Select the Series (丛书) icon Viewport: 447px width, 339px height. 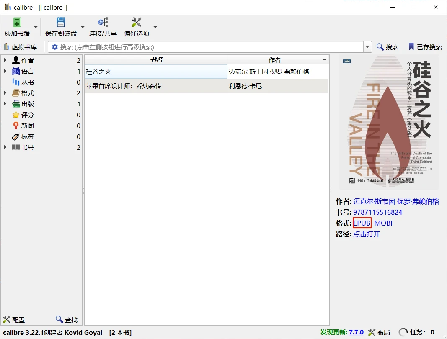(x=16, y=82)
